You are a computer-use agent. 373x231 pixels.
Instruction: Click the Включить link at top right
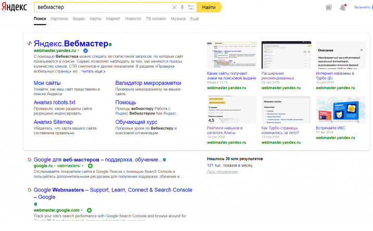[x=363, y=7]
